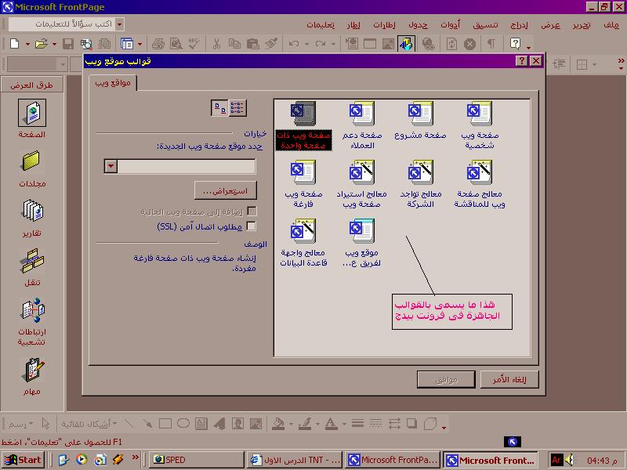This screenshot has height=470, width=627.
Task: Open the View menu (عرض)
Action: 551,25
